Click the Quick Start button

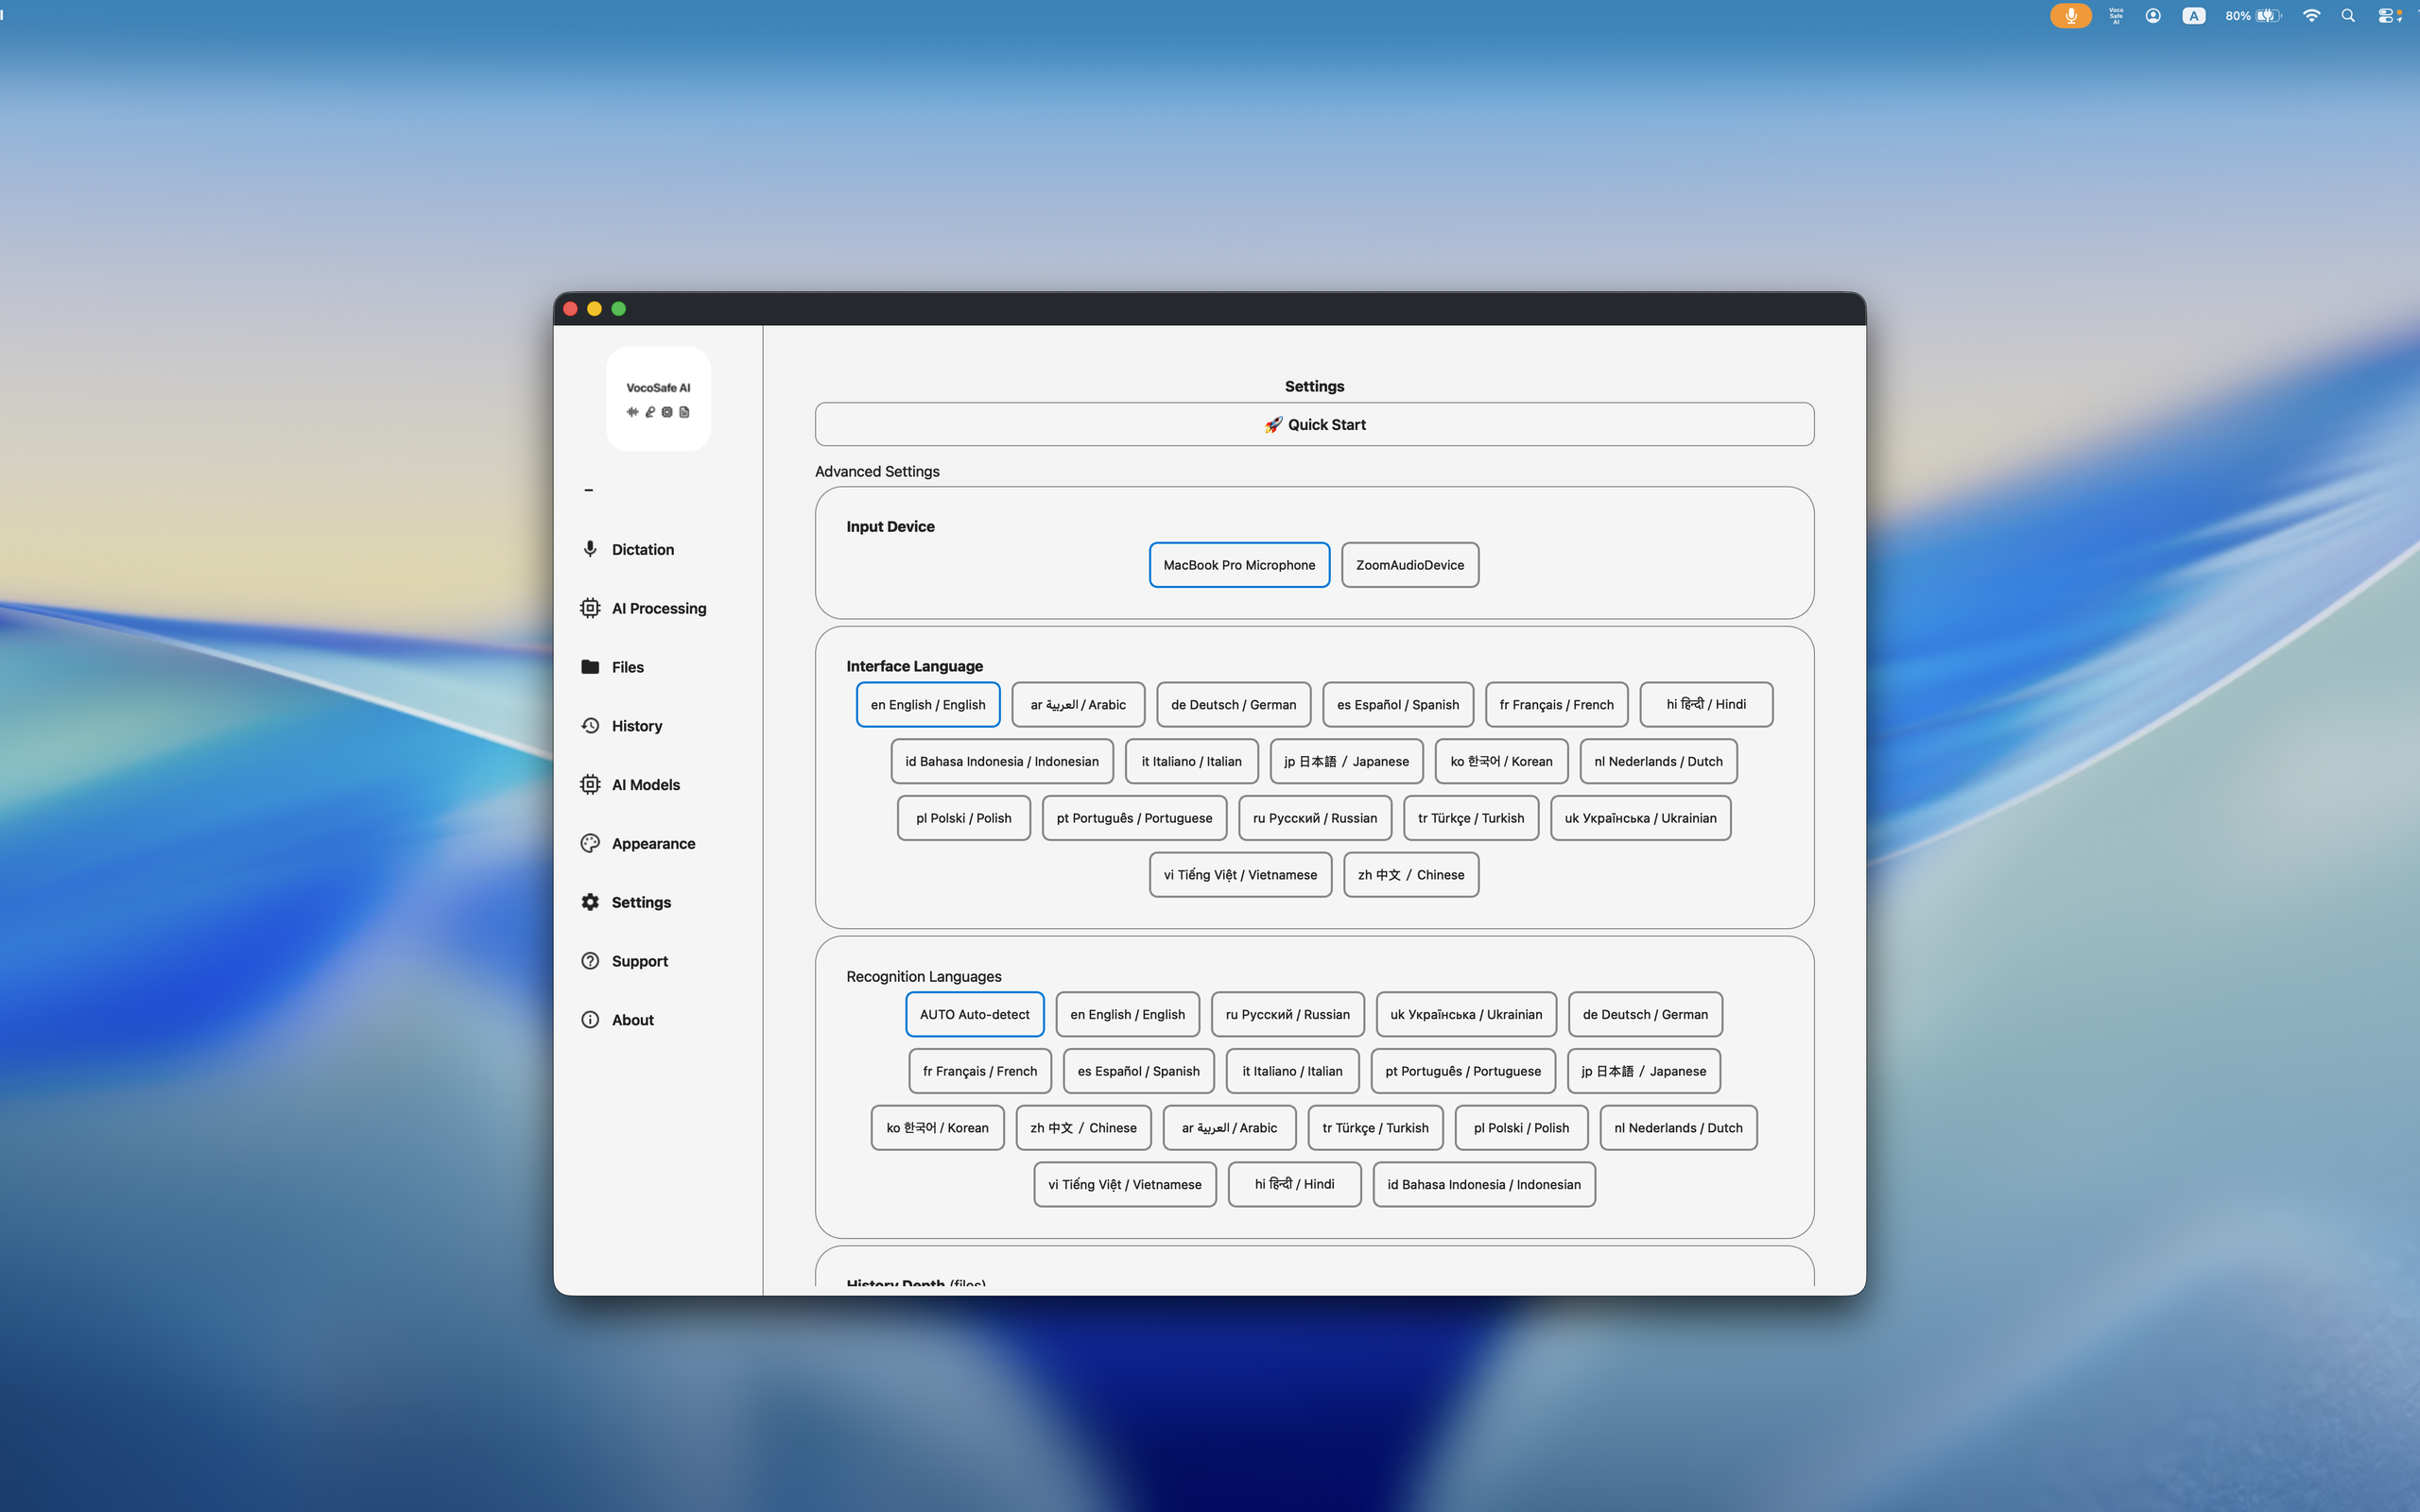1314,424
